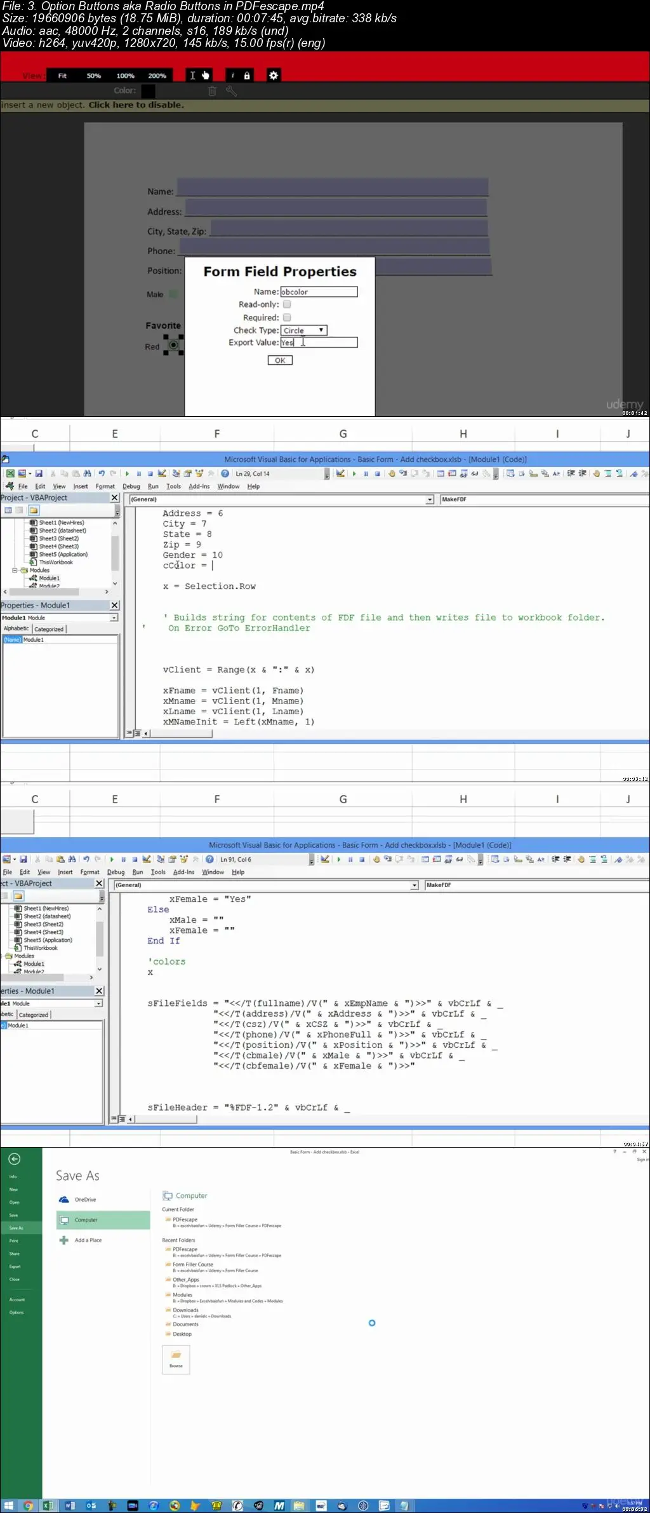Click the Excel taskbar icon
Image resolution: width=650 pixels, height=1513 pixels.
coord(48,1505)
